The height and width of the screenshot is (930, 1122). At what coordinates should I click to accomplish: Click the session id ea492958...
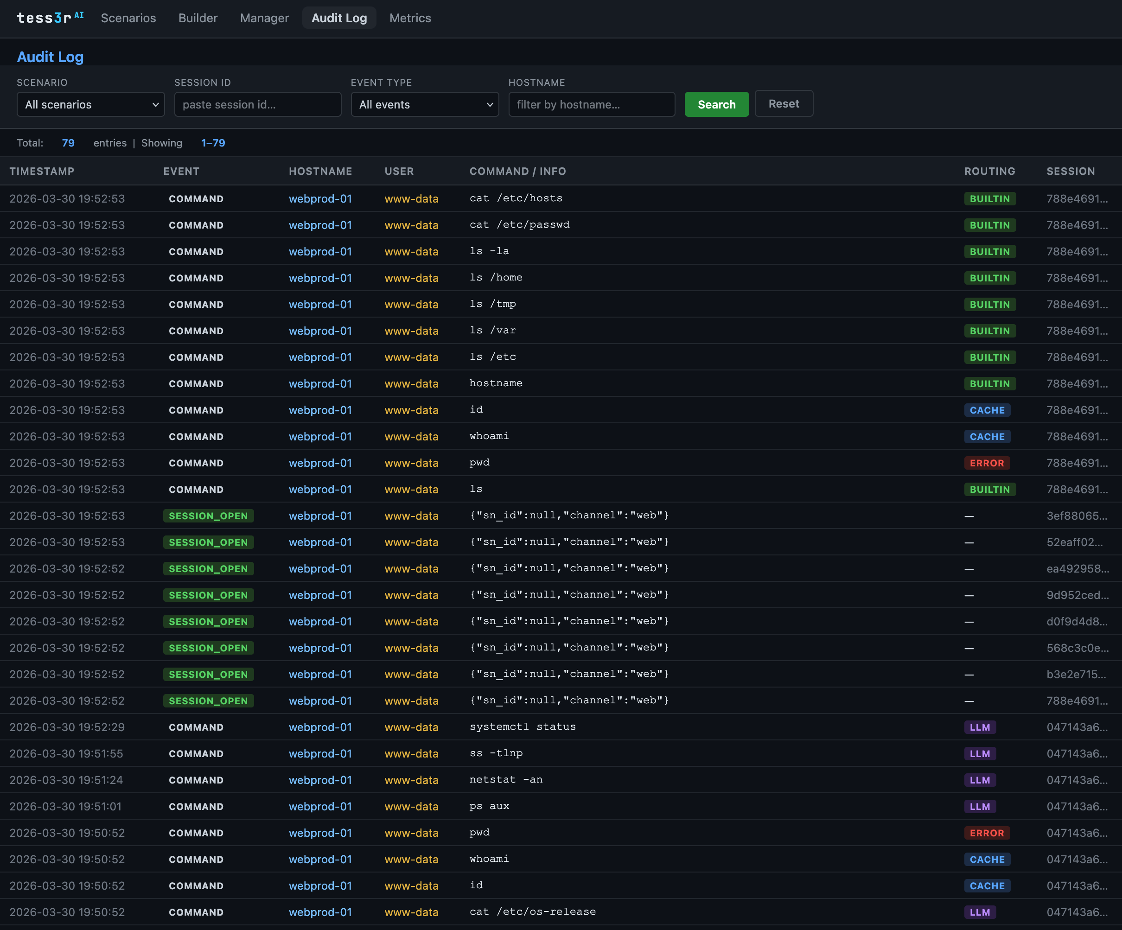coord(1077,568)
